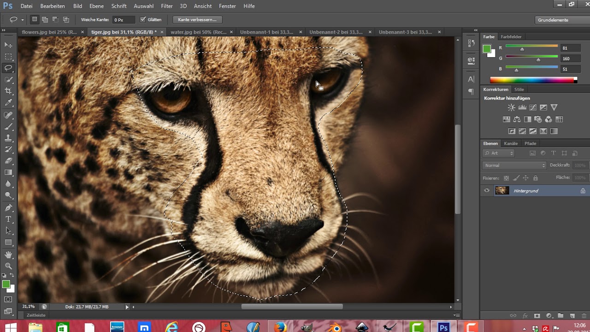
Task: Click the Weiche Kante feather input field
Action: (124, 20)
